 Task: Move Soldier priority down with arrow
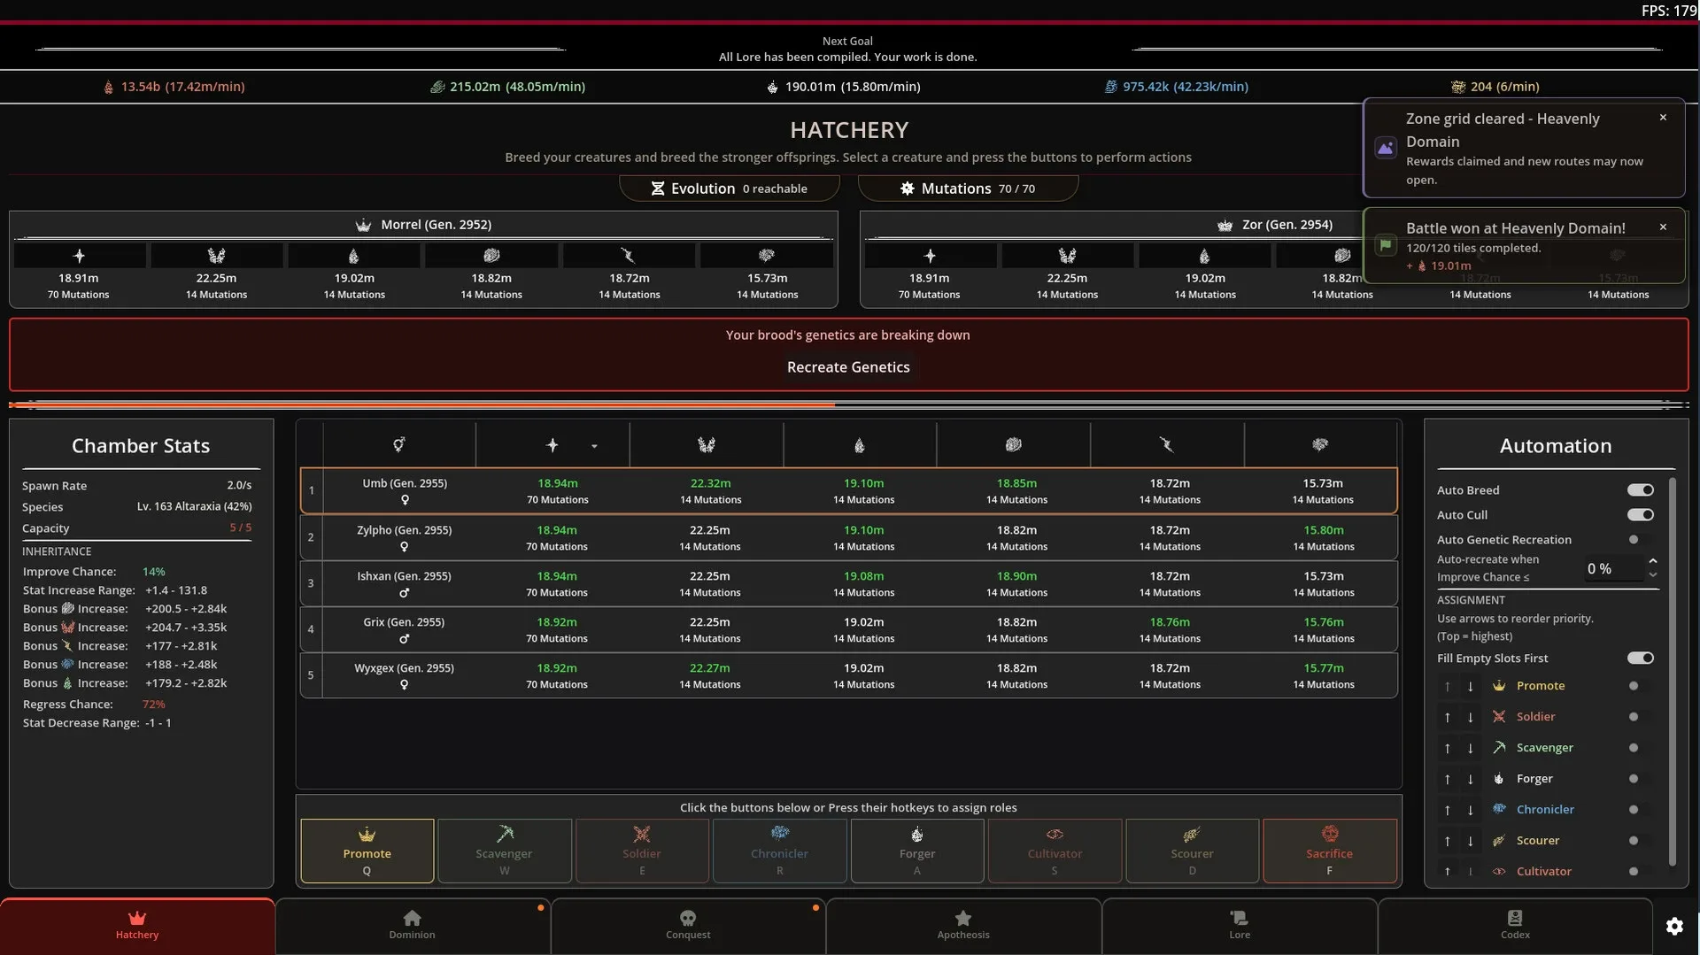tap(1471, 718)
